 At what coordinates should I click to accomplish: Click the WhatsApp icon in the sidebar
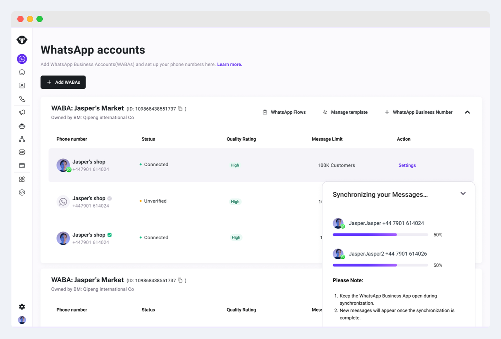[x=22, y=59]
